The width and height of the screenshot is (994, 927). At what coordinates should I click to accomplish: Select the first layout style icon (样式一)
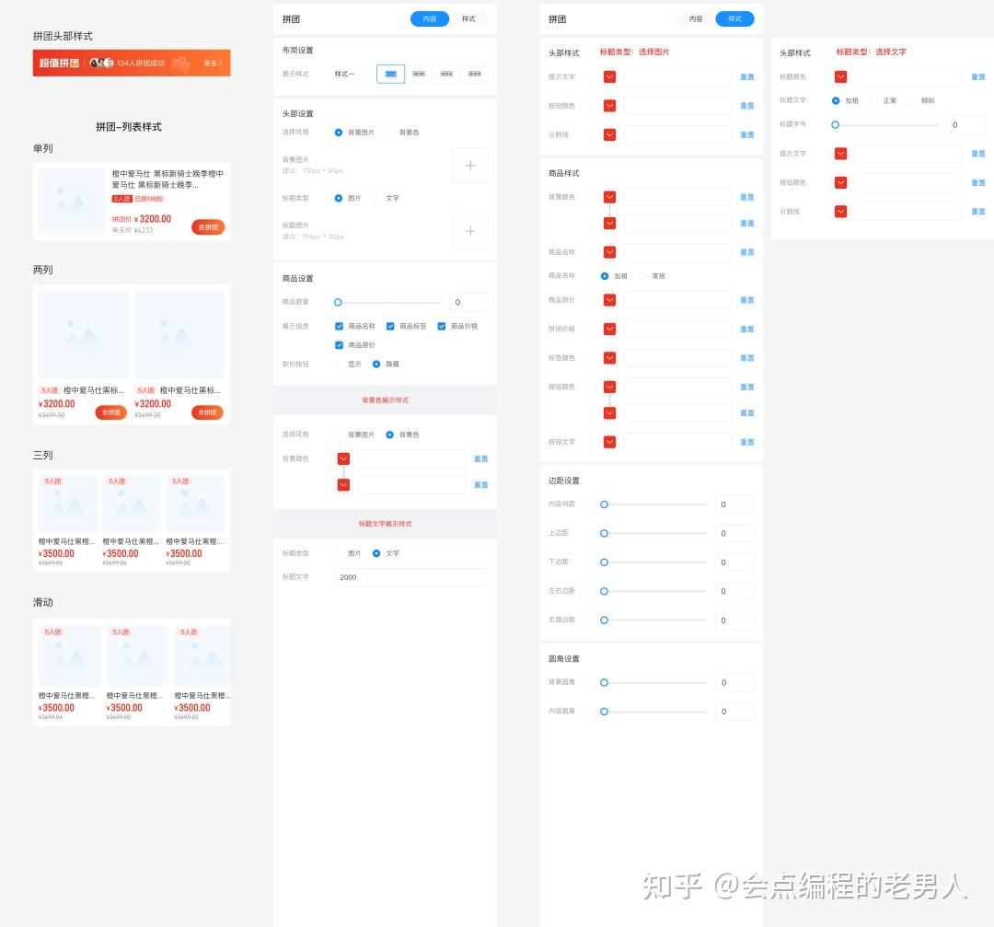390,74
